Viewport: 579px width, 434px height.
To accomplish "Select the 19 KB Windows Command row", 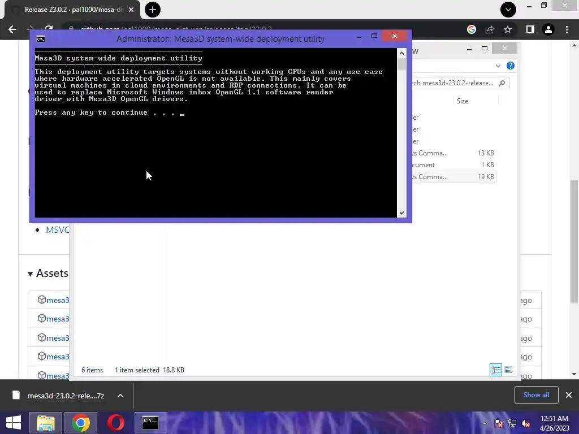I will coord(453,177).
